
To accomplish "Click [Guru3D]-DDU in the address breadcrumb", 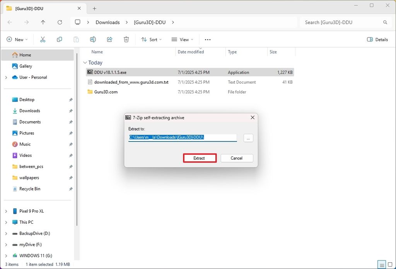I will click(x=150, y=22).
